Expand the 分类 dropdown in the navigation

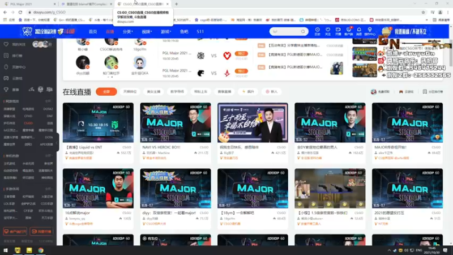click(x=127, y=32)
